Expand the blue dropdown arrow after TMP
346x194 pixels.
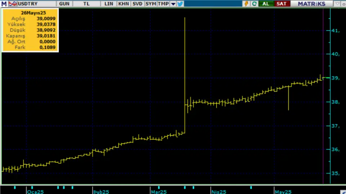[x=173, y=4]
